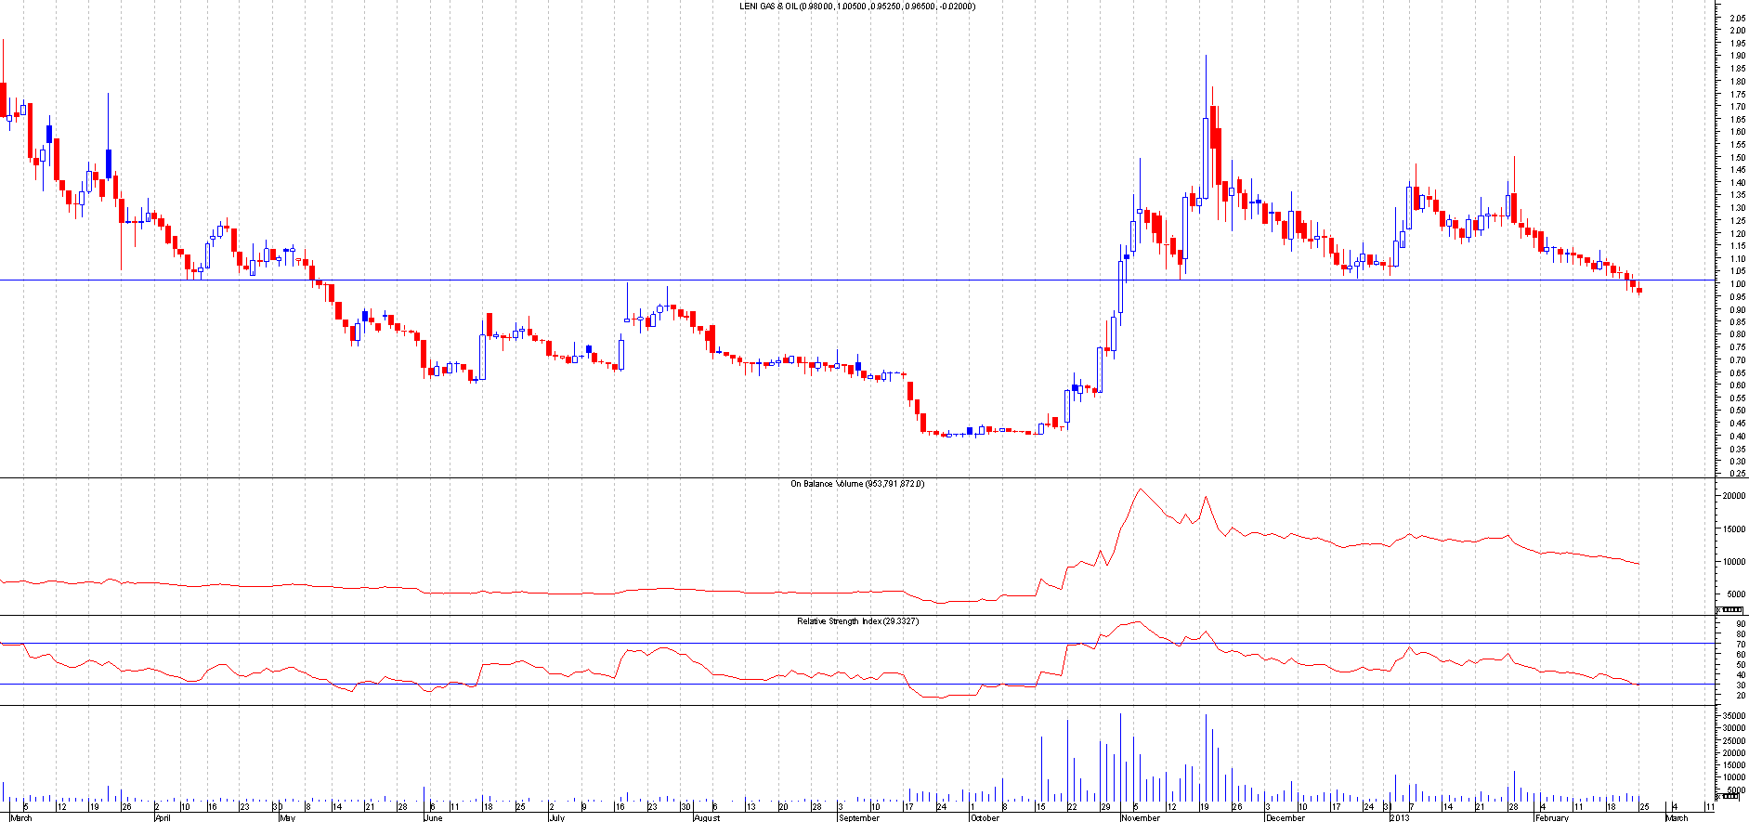Click the 2.05 top price scale value
This screenshot has width=1749, height=822.
tap(1736, 18)
